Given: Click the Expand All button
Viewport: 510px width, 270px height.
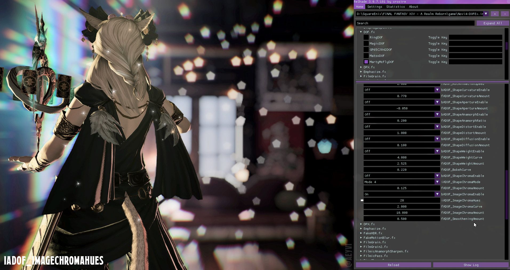Looking at the screenshot, I should coord(493,23).
